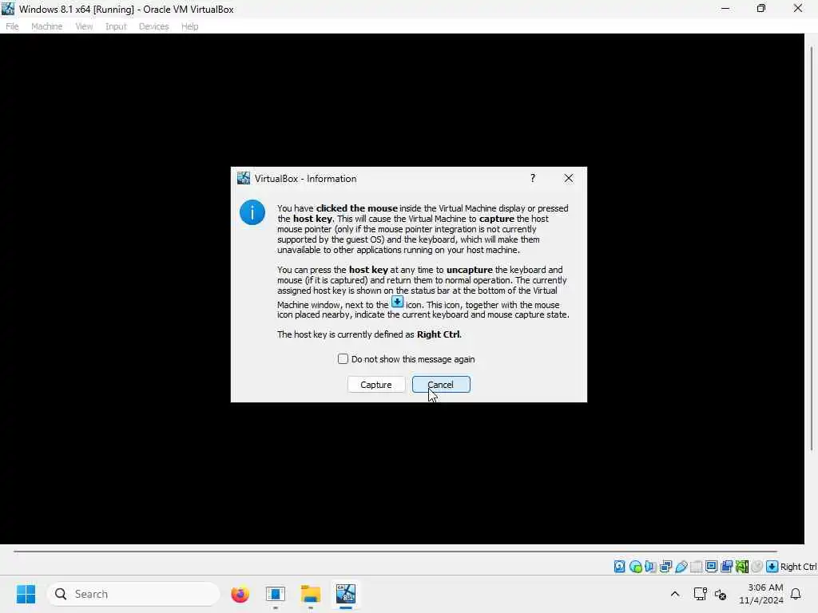The height and width of the screenshot is (613, 818).
Task: Open the Machine menu
Action: [x=46, y=26]
